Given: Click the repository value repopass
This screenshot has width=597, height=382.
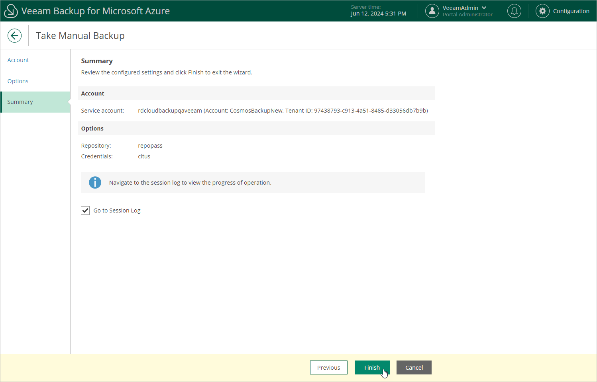Looking at the screenshot, I should pos(150,146).
